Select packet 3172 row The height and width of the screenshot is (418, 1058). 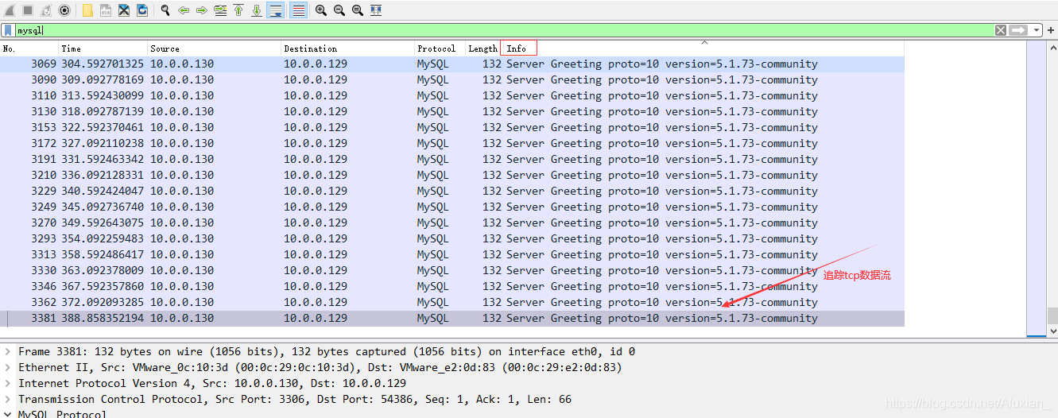point(452,144)
